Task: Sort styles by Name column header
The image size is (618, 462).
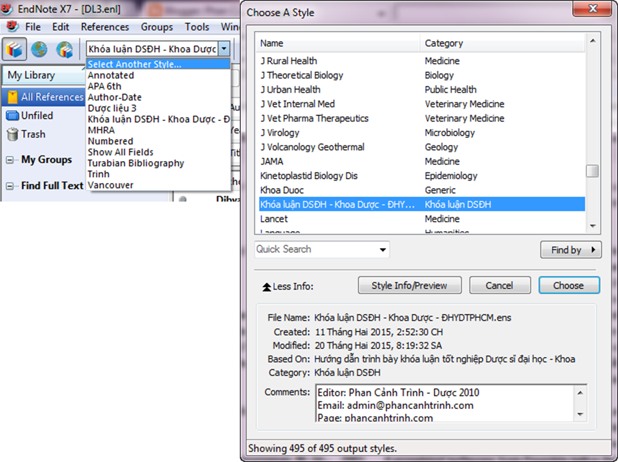Action: pos(338,43)
